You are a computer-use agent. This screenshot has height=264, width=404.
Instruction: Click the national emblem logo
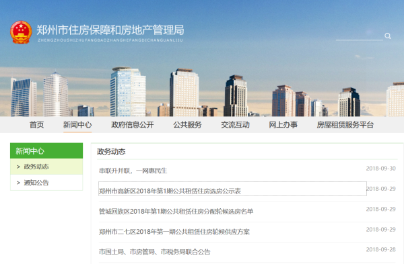click(x=21, y=32)
